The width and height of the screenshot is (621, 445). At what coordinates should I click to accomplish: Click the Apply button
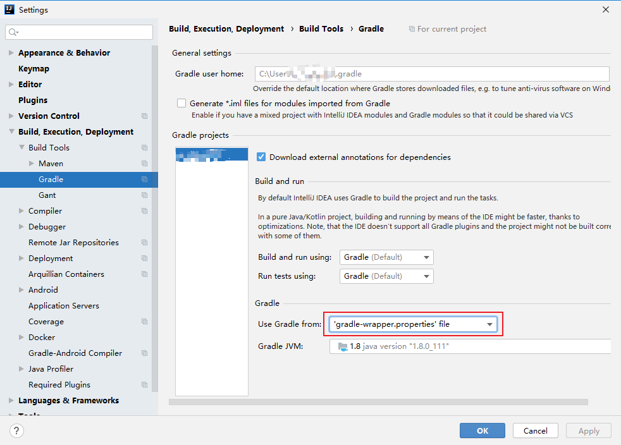(x=589, y=430)
